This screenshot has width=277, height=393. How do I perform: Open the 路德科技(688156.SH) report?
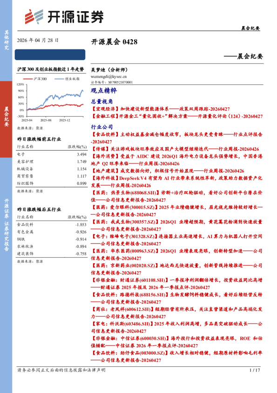[x=177, y=298]
